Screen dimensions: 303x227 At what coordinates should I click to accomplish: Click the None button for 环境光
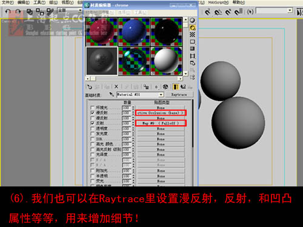(161, 108)
